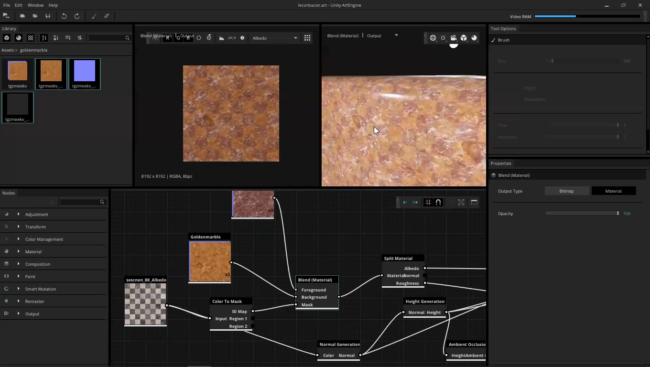This screenshot has height=367, width=650.
Task: Click the environment globe icon in 3D viewport
Action: pyautogui.click(x=433, y=38)
